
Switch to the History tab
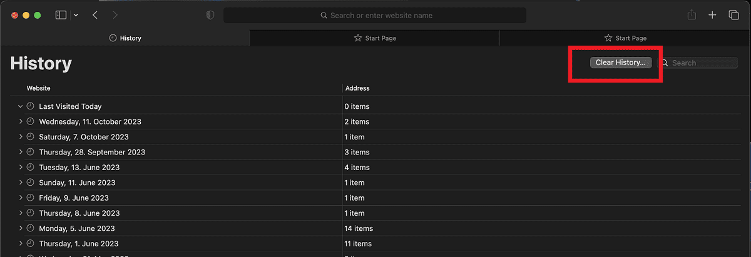point(125,38)
